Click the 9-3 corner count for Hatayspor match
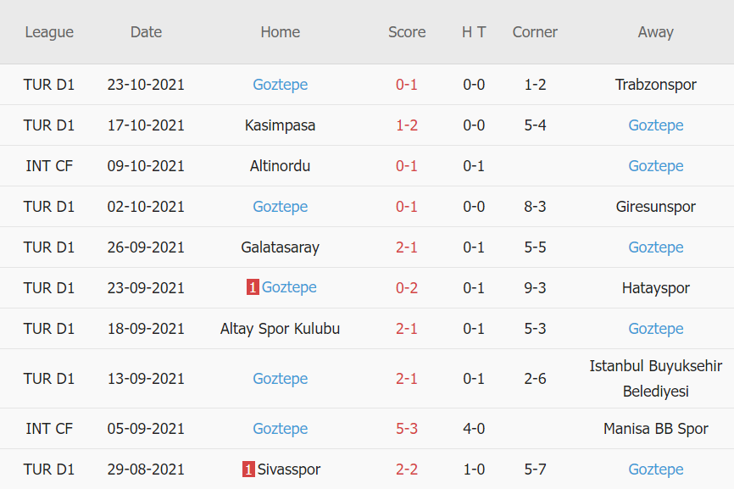This screenshot has width=734, height=489. [x=535, y=288]
